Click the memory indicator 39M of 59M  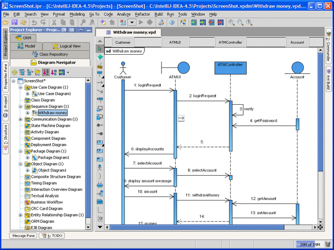(x=310, y=244)
